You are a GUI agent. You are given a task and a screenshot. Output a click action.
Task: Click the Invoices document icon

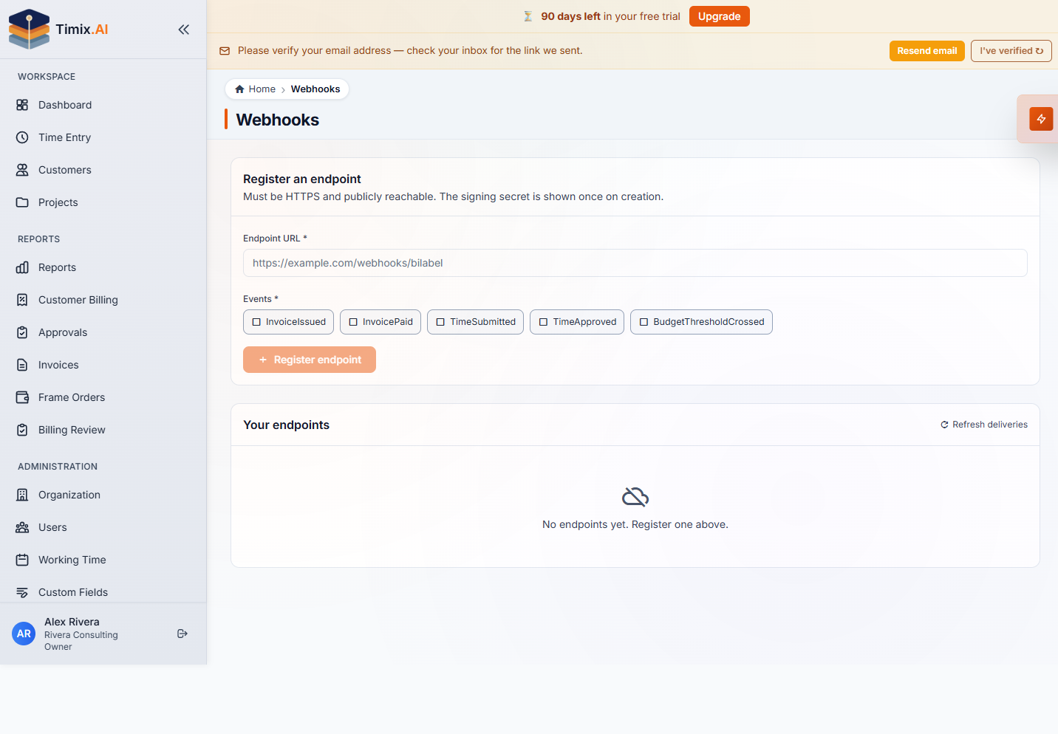coord(22,365)
